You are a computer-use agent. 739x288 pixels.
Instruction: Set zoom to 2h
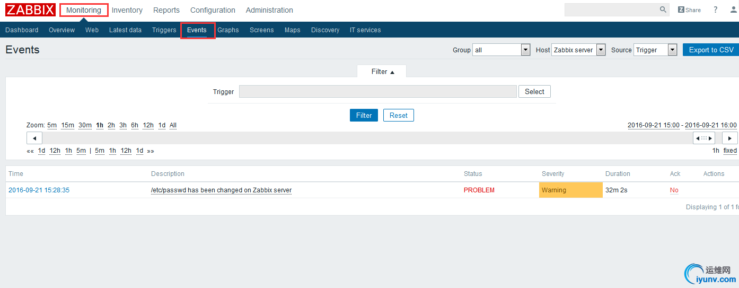[x=111, y=125]
